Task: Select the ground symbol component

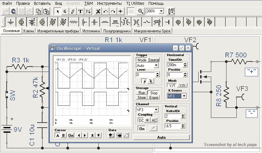Action: [x=11, y=22]
